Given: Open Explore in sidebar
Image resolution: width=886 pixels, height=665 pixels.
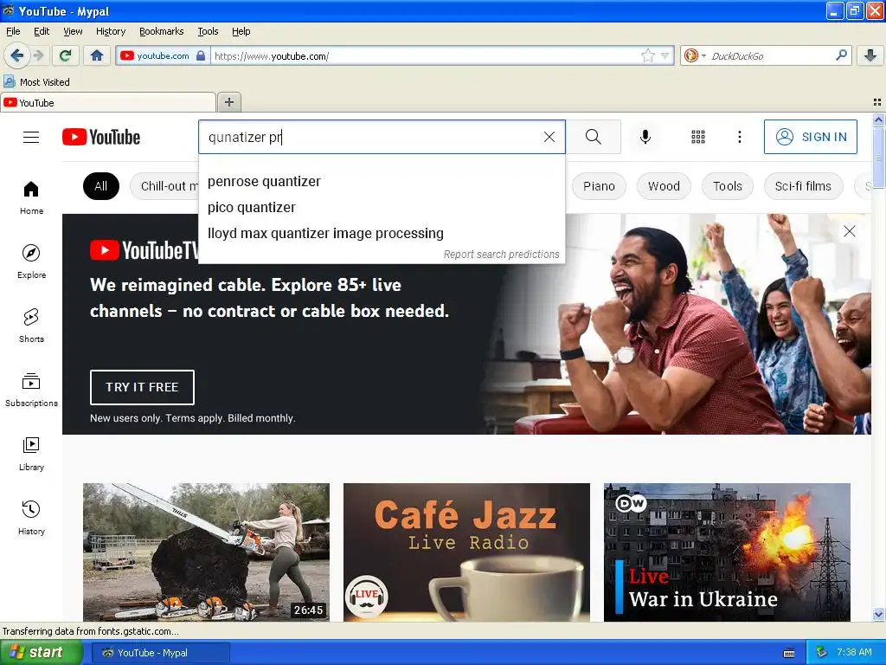Looking at the screenshot, I should [32, 261].
